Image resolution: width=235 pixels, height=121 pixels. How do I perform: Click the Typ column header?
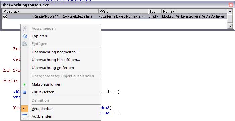(155, 11)
